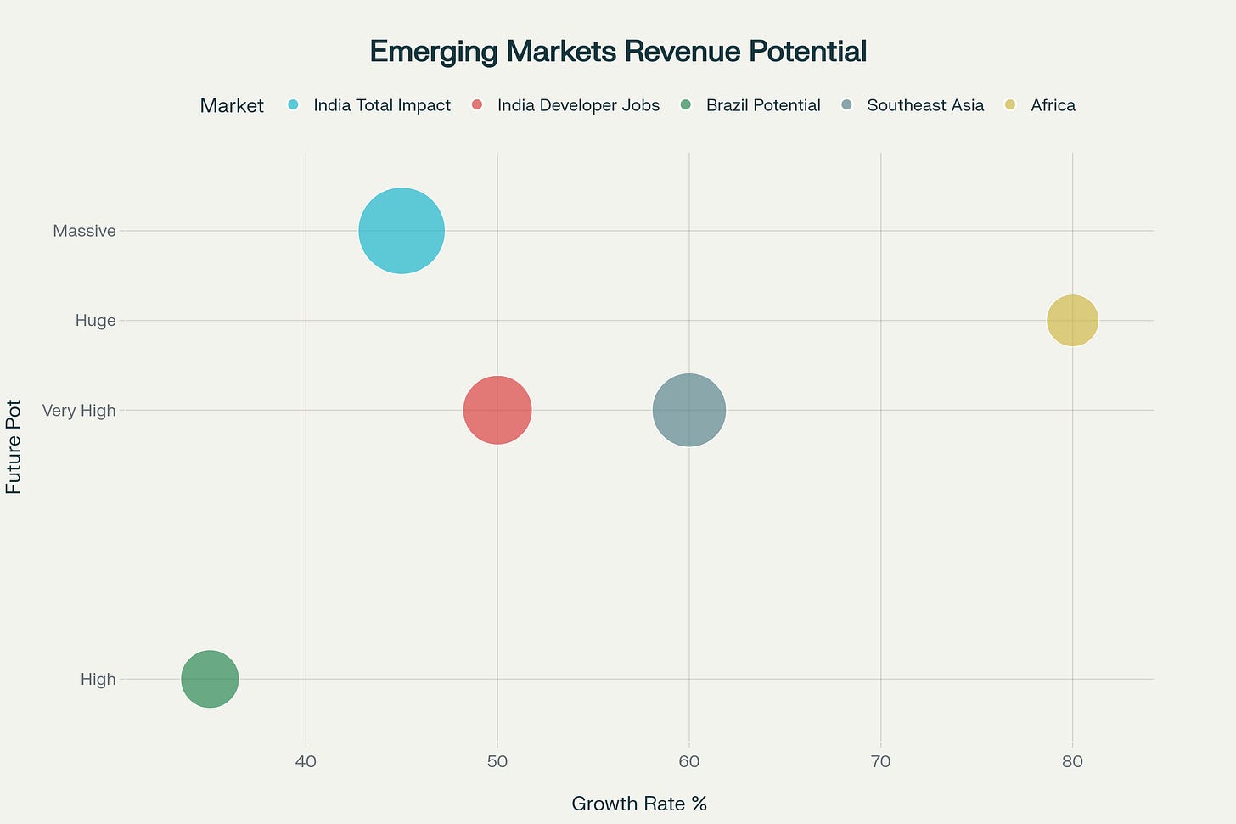The image size is (1236, 824).
Task: Expand the Growth Rate % axis settings
Action: (639, 803)
